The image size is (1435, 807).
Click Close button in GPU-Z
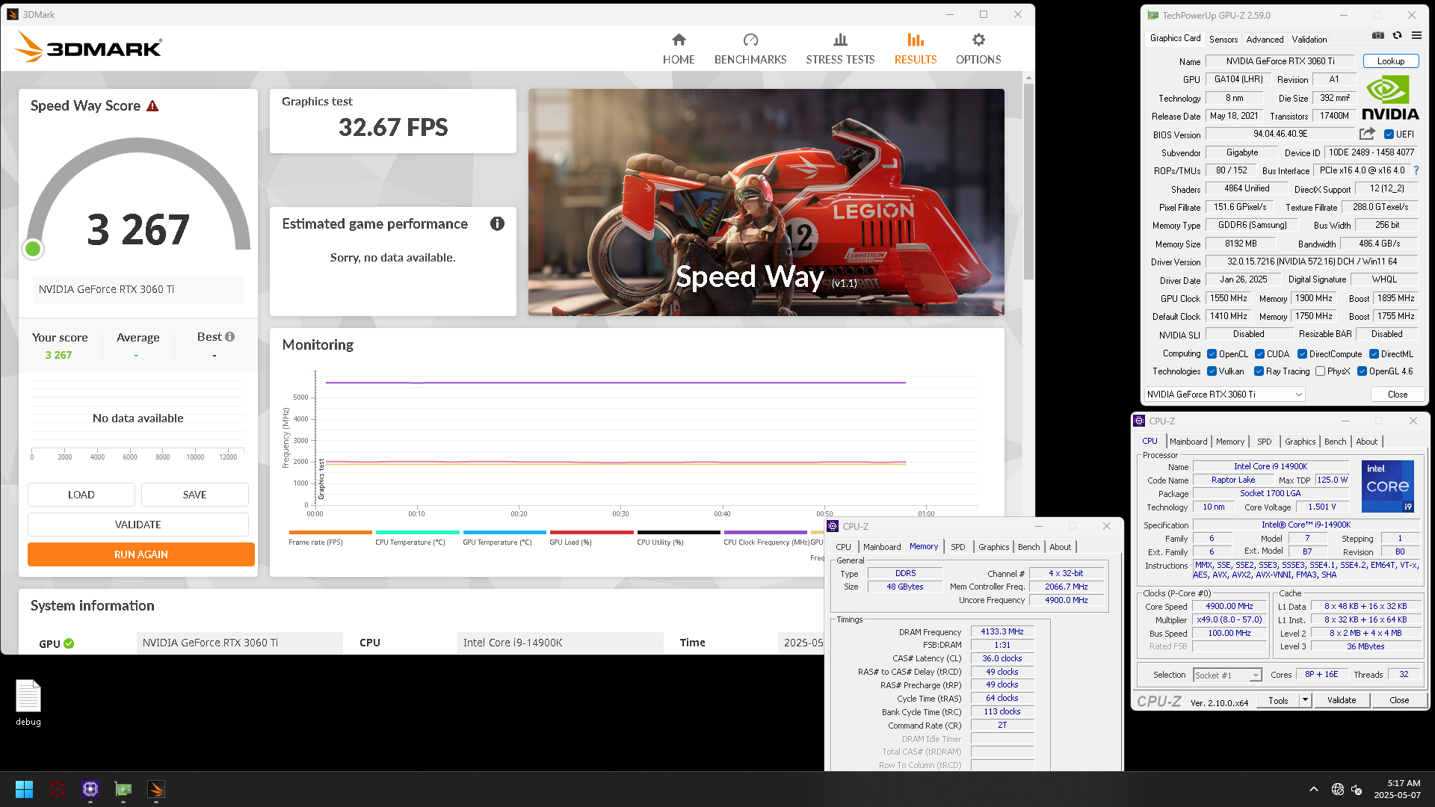tap(1398, 395)
